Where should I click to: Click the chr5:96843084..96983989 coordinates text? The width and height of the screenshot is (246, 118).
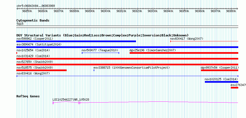pos(36,6)
